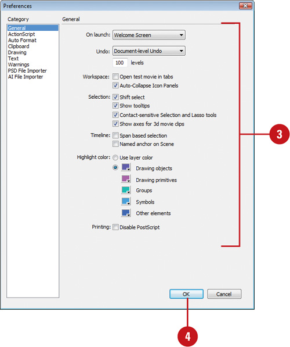Open the Other elements color swatch
This screenshot has height=347, width=290.
click(126, 213)
